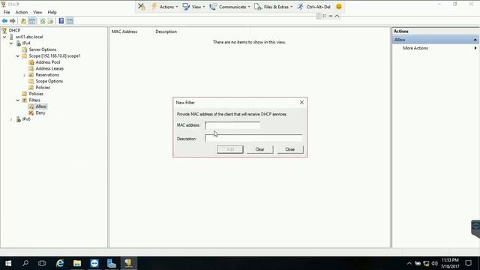480x270 pixels.
Task: Open the Actions dropdown in the remote toolbar
Action: coord(164,7)
